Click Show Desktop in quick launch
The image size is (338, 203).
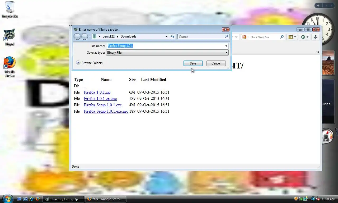19,199
